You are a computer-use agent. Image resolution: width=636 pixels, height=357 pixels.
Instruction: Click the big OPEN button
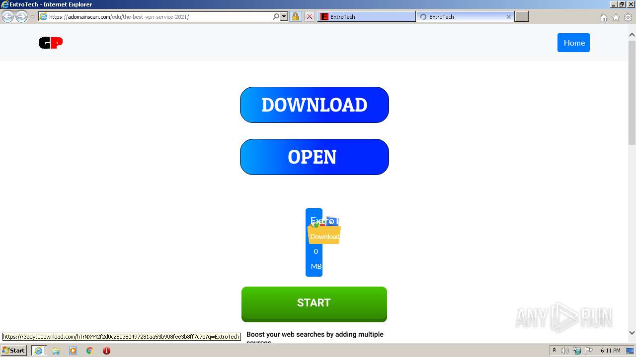pyautogui.click(x=314, y=157)
